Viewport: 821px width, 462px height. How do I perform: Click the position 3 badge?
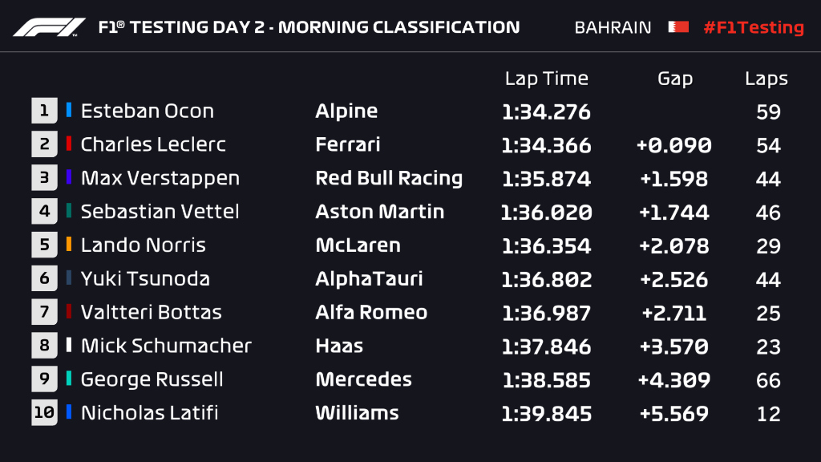coord(44,178)
